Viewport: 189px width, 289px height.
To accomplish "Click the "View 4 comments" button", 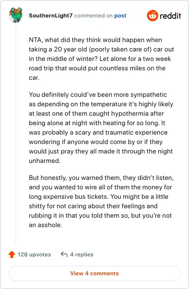I will (x=94, y=273).
